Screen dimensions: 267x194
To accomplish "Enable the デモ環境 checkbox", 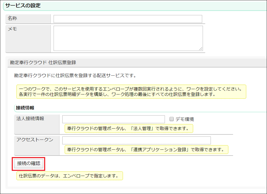I will click(x=172, y=119).
